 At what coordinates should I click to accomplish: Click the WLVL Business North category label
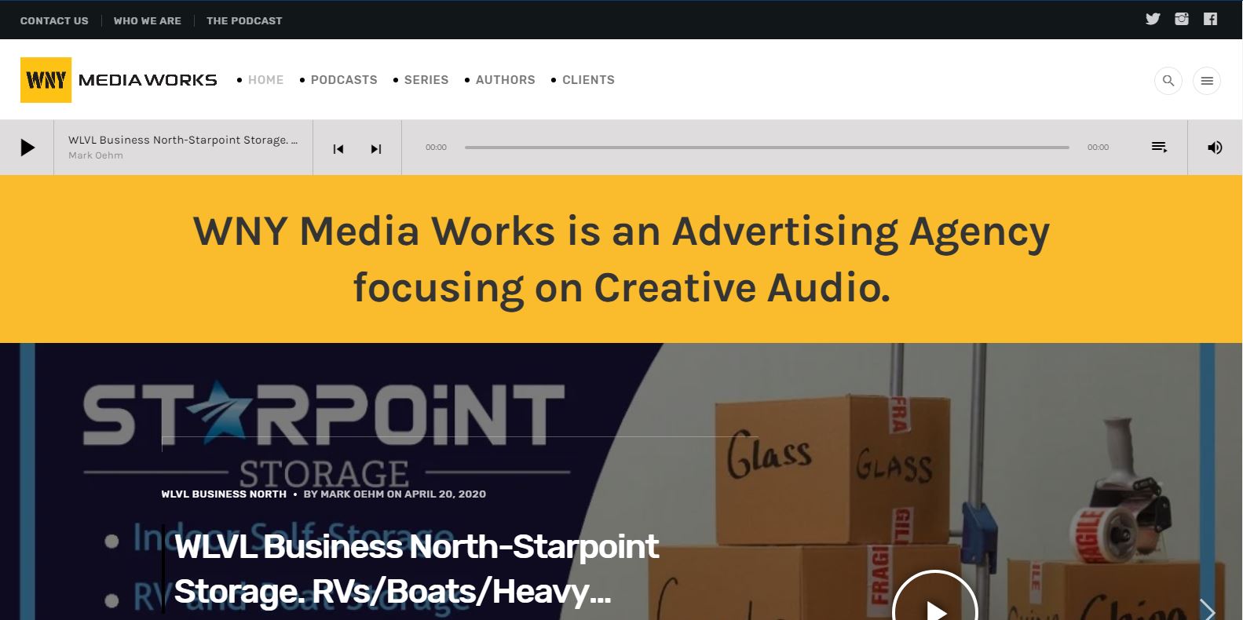tap(224, 494)
